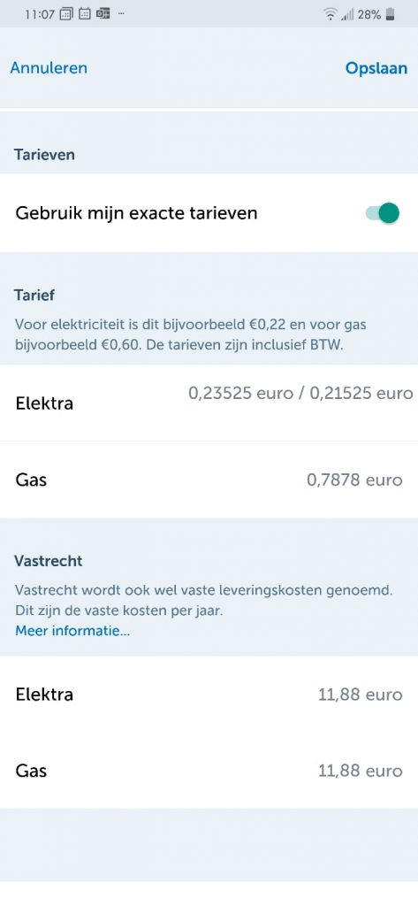
Task: Tap the 28% battery percentage text
Action: 369,14
